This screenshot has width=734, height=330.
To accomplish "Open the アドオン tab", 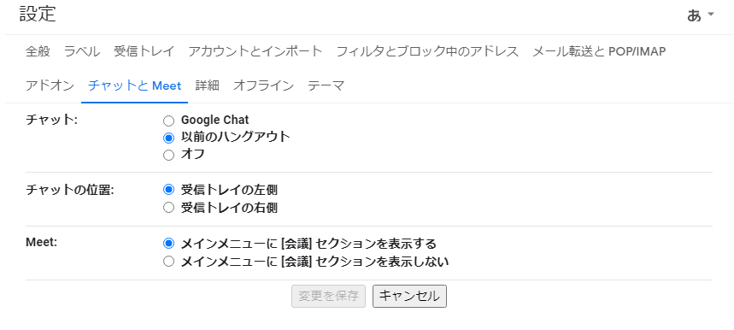I will [x=50, y=85].
